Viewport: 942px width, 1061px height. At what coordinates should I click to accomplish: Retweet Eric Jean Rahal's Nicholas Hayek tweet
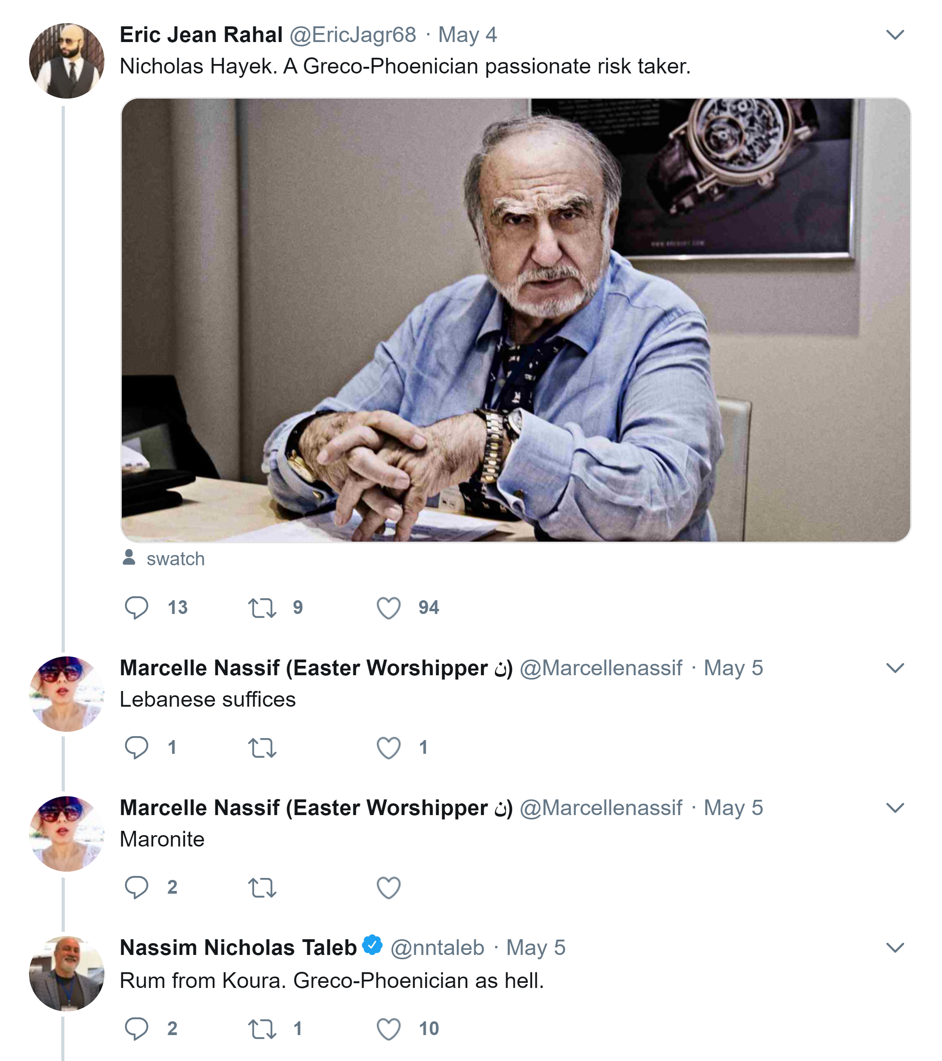point(262,608)
